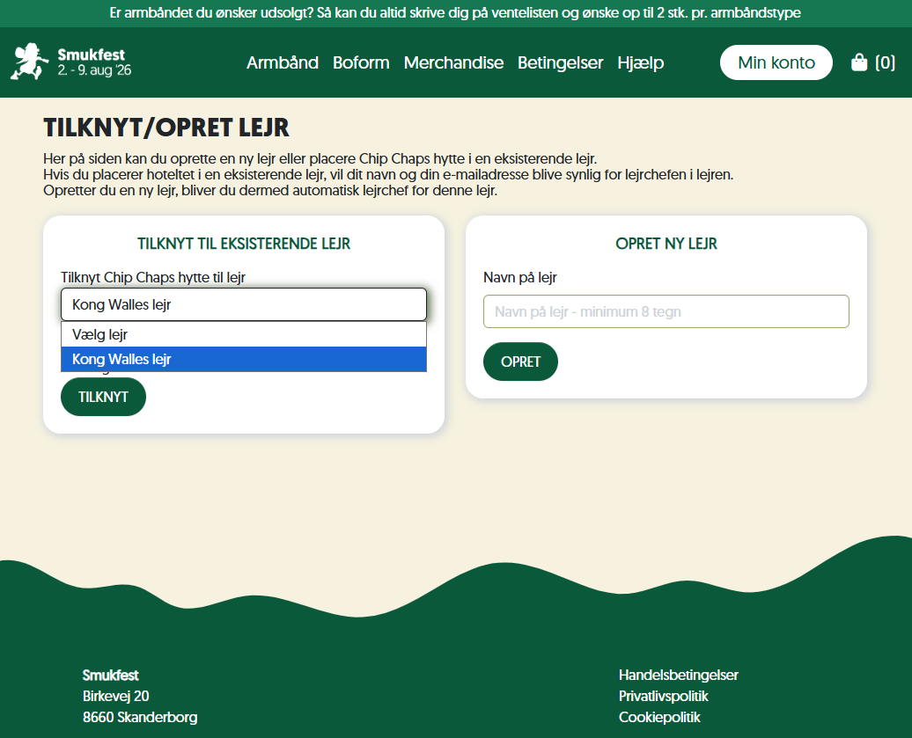The height and width of the screenshot is (738, 912).
Task: Click the 'Smukfest 2. - 9. aug '26' header text
Action: point(94,62)
